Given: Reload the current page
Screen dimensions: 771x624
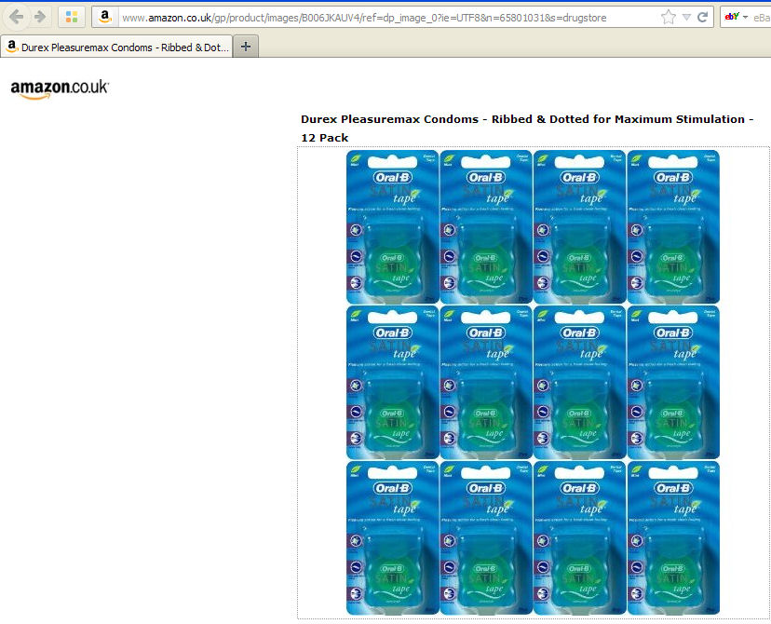Looking at the screenshot, I should point(703,18).
